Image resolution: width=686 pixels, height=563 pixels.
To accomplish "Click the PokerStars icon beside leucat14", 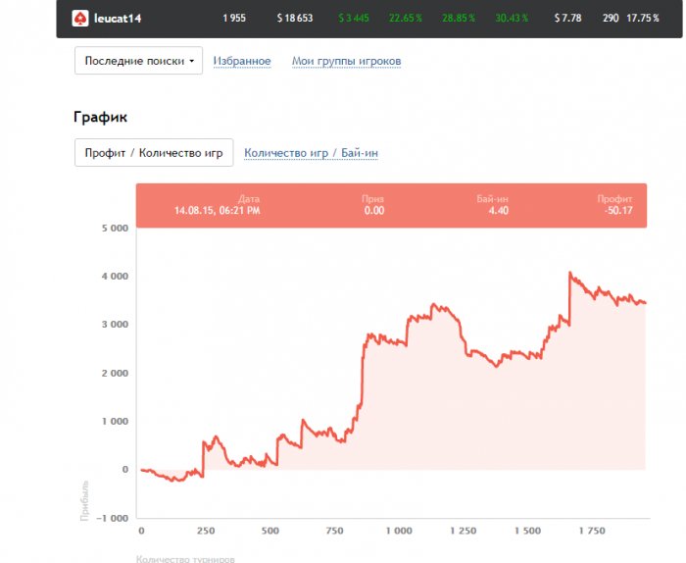I will click(80, 19).
